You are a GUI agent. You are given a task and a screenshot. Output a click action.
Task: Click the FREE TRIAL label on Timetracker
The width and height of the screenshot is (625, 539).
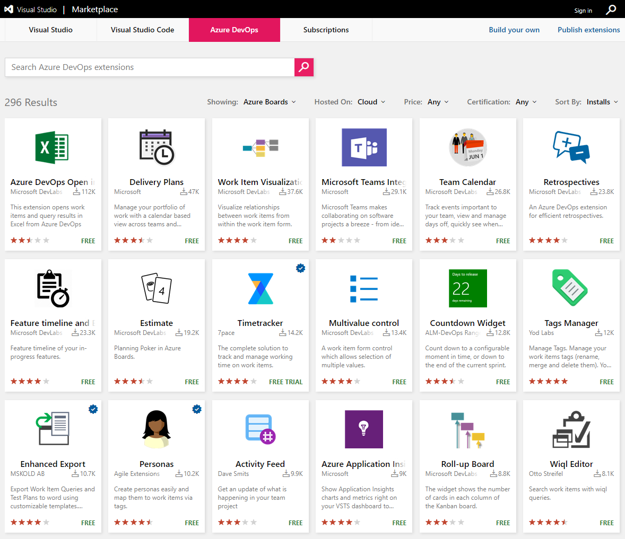tap(286, 382)
